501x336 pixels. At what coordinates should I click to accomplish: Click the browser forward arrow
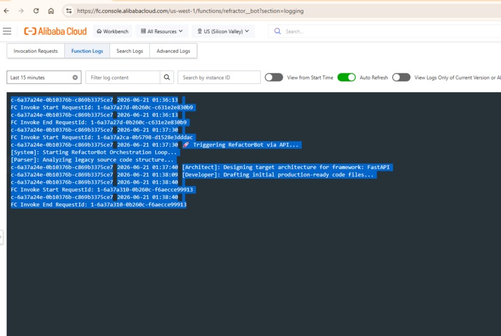pyautogui.click(x=21, y=11)
